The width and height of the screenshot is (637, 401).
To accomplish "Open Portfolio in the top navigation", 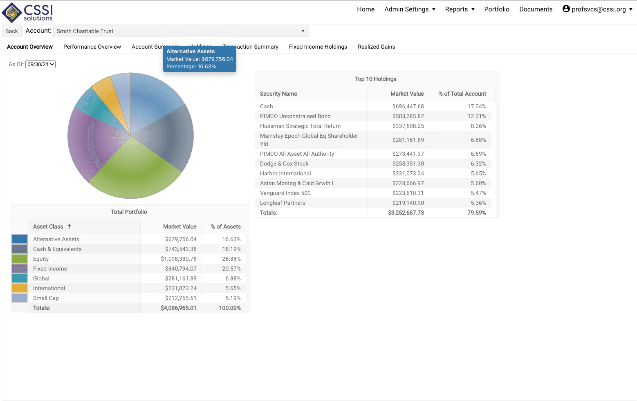I will [497, 9].
